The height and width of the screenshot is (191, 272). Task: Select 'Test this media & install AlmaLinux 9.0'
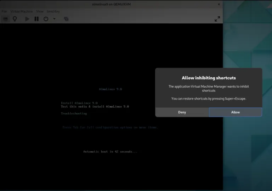pyautogui.click(x=95, y=107)
